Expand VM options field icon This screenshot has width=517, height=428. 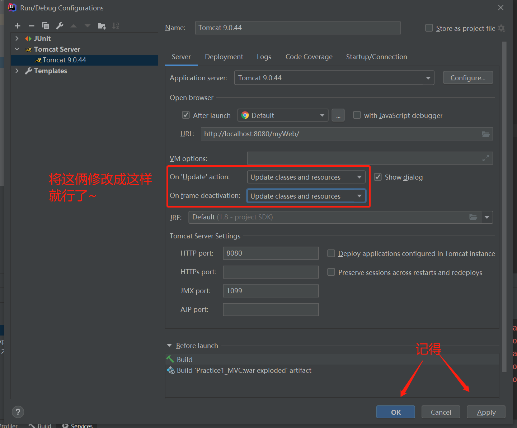[486, 158]
